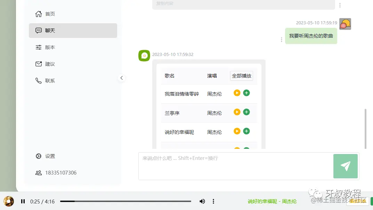This screenshot has height=210, width=373.
Task: Play the song 兰亭序
Action: [x=237, y=112]
